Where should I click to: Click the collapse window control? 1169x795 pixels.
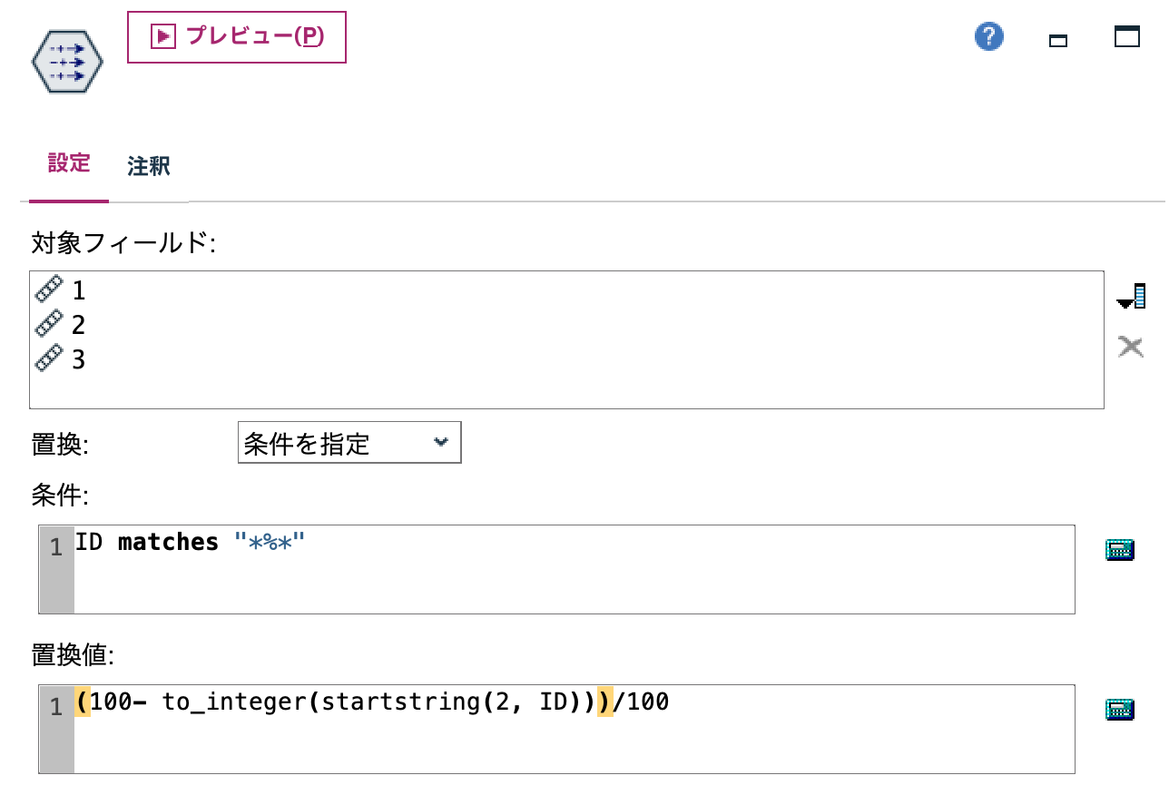click(x=1058, y=41)
